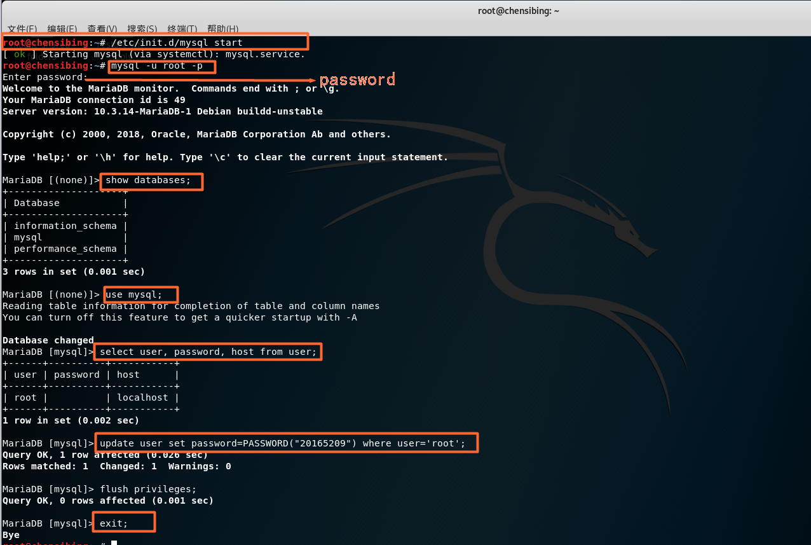Click 'Query OK, 0 rows affected' line

(x=108, y=500)
